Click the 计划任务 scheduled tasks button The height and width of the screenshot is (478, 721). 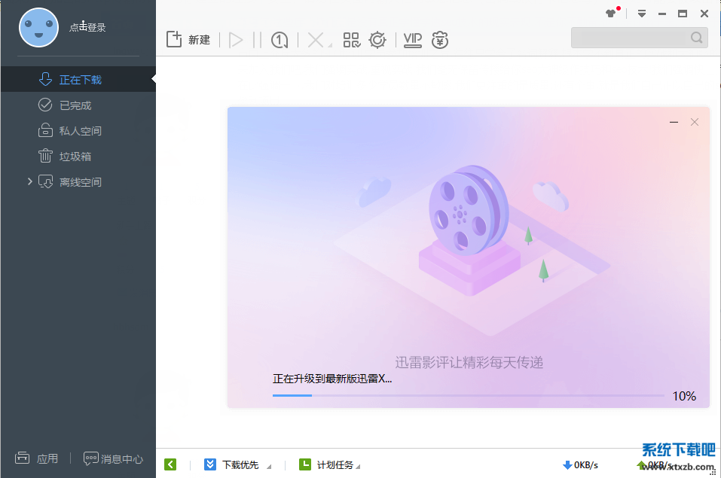(x=326, y=464)
